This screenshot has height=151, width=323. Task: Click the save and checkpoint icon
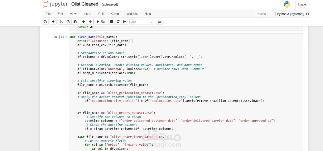click(x=45, y=22)
